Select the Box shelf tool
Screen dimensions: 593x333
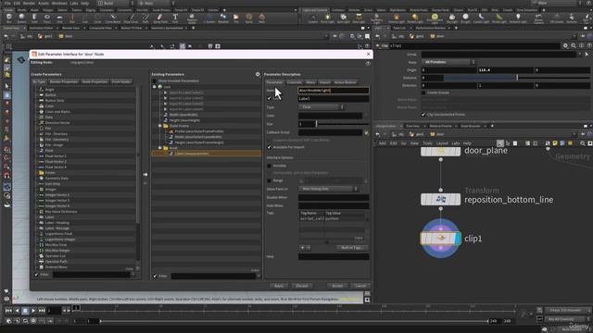click(x=9, y=18)
